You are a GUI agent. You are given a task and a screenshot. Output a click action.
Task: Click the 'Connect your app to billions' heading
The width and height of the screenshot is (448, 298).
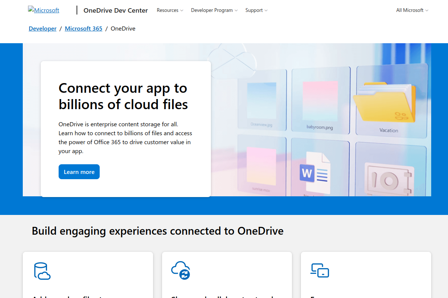[x=123, y=96]
